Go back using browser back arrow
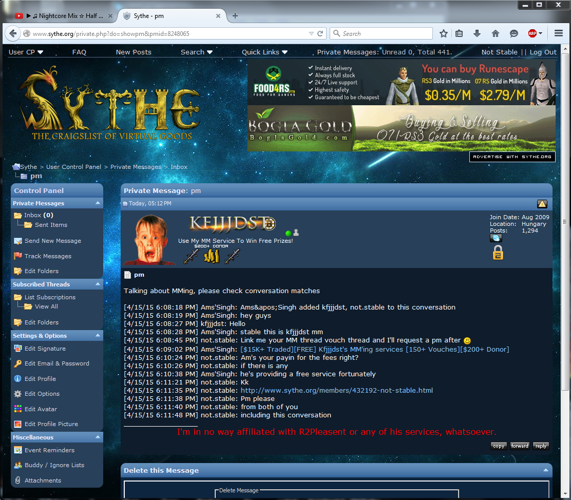571x500 pixels. pos(13,33)
